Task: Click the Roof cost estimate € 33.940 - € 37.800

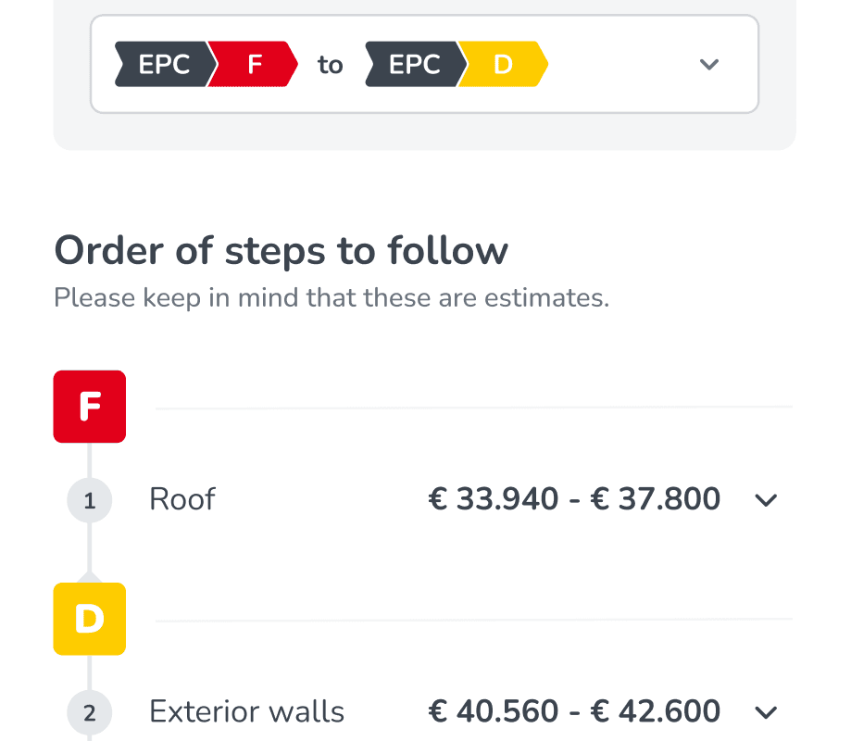Action: pos(574,499)
